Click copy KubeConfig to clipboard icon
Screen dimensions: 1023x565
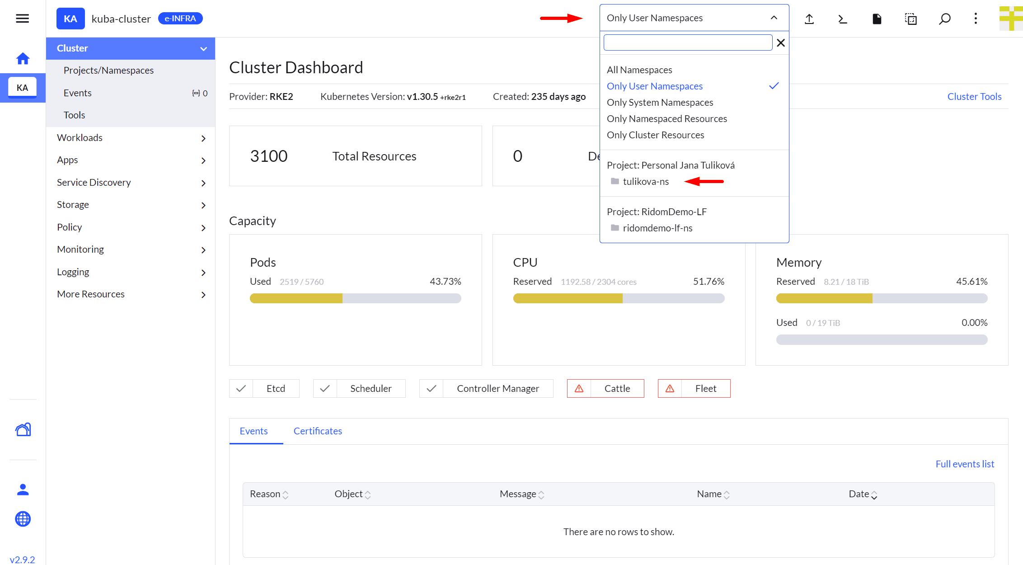pyautogui.click(x=910, y=19)
